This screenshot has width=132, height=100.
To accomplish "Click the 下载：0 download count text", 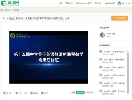I will pyautogui.click(x=18, y=93).
